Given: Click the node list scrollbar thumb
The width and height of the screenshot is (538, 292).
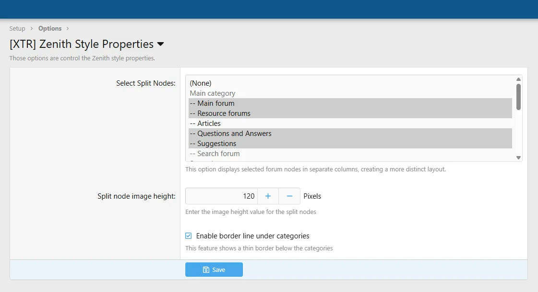Looking at the screenshot, I should click(518, 96).
